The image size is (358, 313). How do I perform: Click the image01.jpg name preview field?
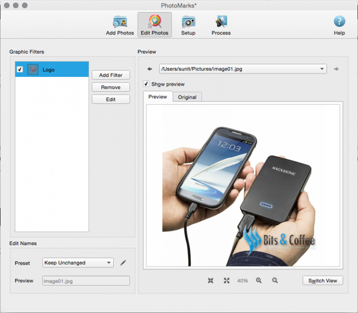[86, 280]
